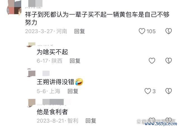Select the comment text about 祥子 and 黄包车

point(97,18)
